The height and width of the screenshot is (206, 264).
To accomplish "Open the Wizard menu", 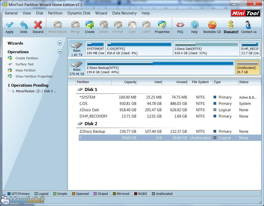I will 101,13.
